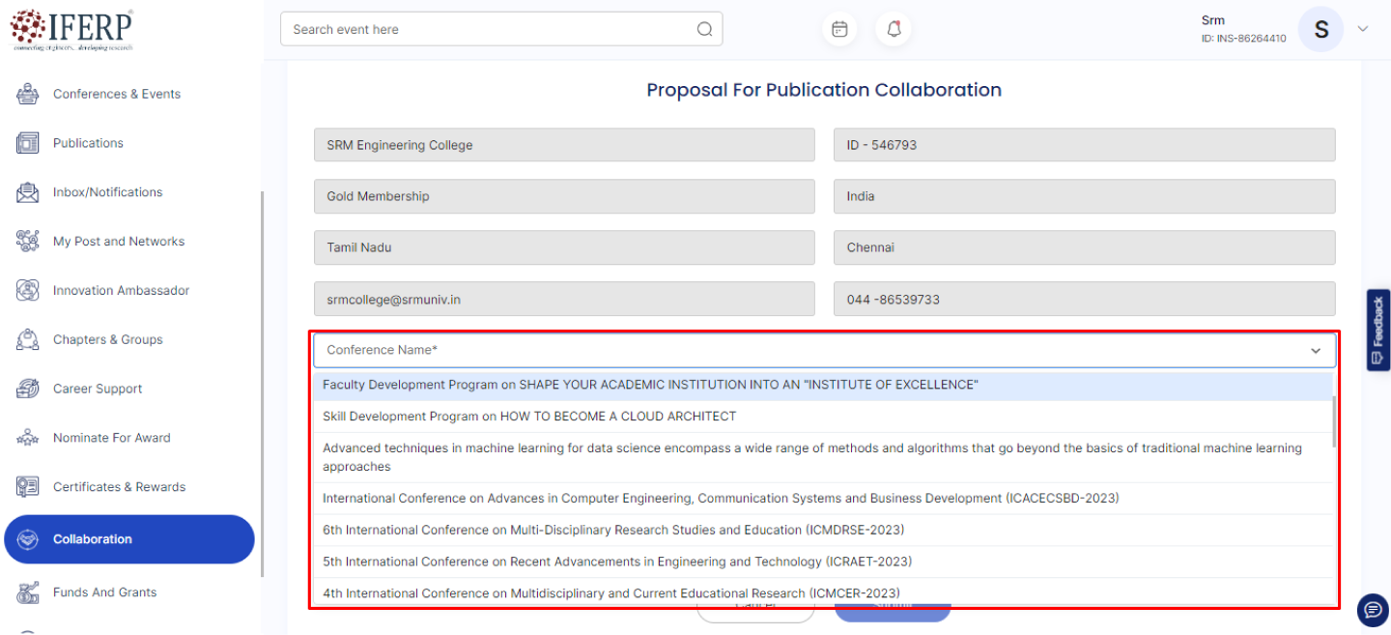
Task: Click the calendar icon in the header
Action: point(839,29)
